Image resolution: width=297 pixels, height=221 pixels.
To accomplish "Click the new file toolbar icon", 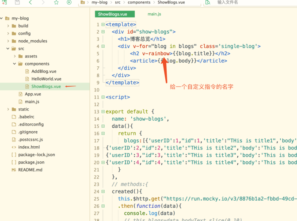I will (4, 2).
